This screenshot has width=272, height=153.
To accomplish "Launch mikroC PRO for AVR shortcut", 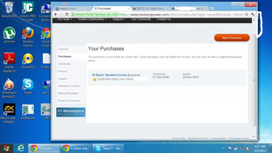I will [28, 11].
